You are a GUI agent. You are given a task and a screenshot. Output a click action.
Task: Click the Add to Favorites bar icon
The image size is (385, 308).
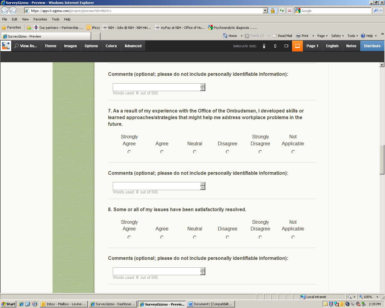tap(29, 27)
